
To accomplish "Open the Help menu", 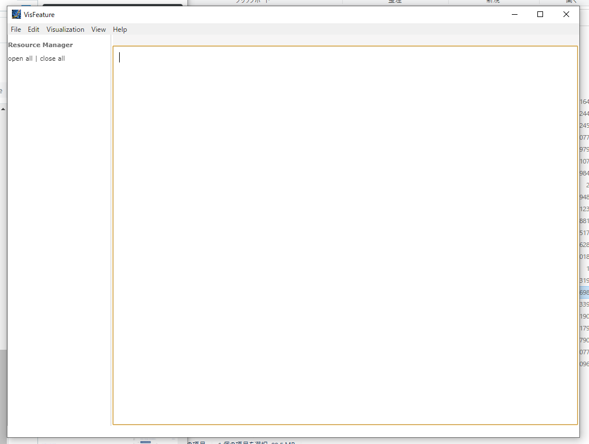I will [x=120, y=30].
